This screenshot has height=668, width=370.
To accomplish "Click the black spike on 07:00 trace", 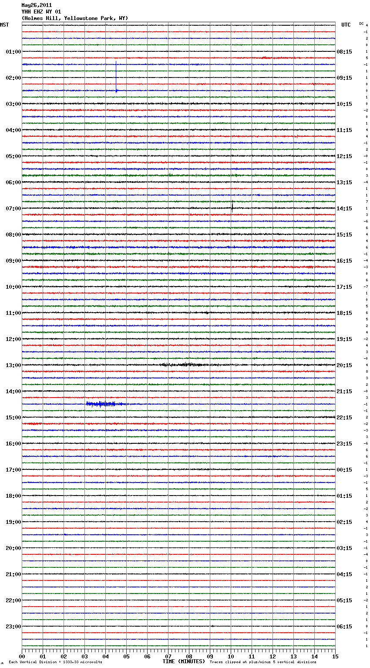I will pos(232,206).
